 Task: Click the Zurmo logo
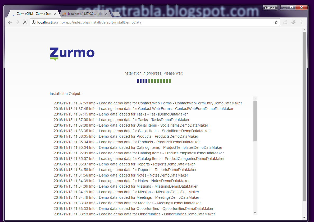point(72,54)
